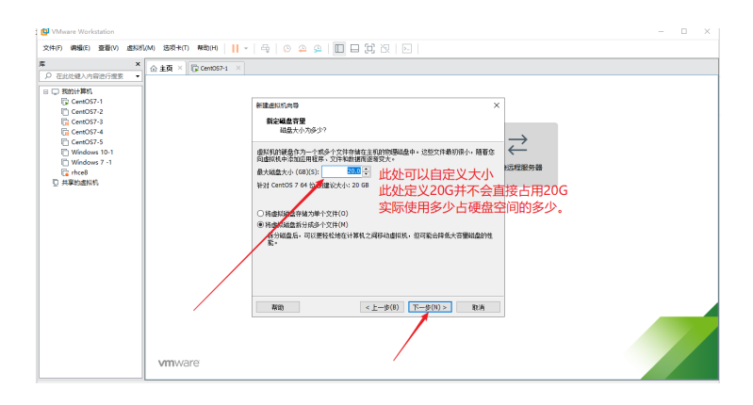Click the 下一步(N) > button
Image resolution: width=753 pixels, height=405 pixels.
[430, 307]
